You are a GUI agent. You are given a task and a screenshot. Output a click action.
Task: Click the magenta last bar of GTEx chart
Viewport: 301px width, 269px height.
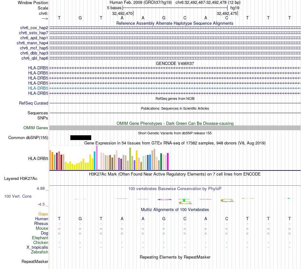pyautogui.click(x=168, y=162)
